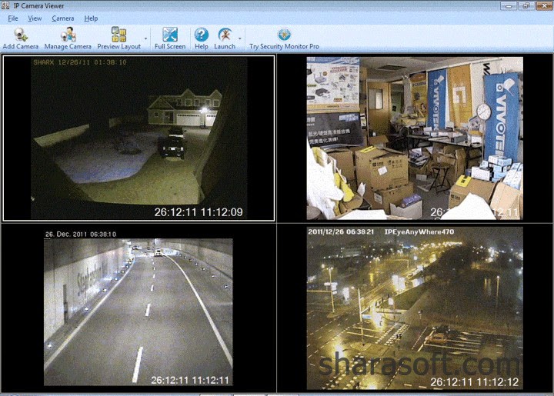Open the Camera menu
Viewport: 554px width, 396px height.
[x=63, y=18]
